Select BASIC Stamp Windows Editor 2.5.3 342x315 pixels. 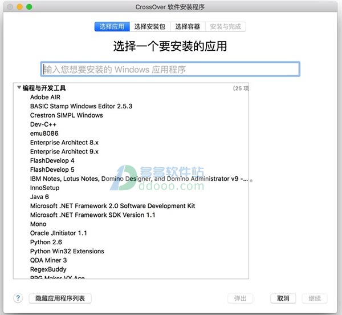coord(81,106)
